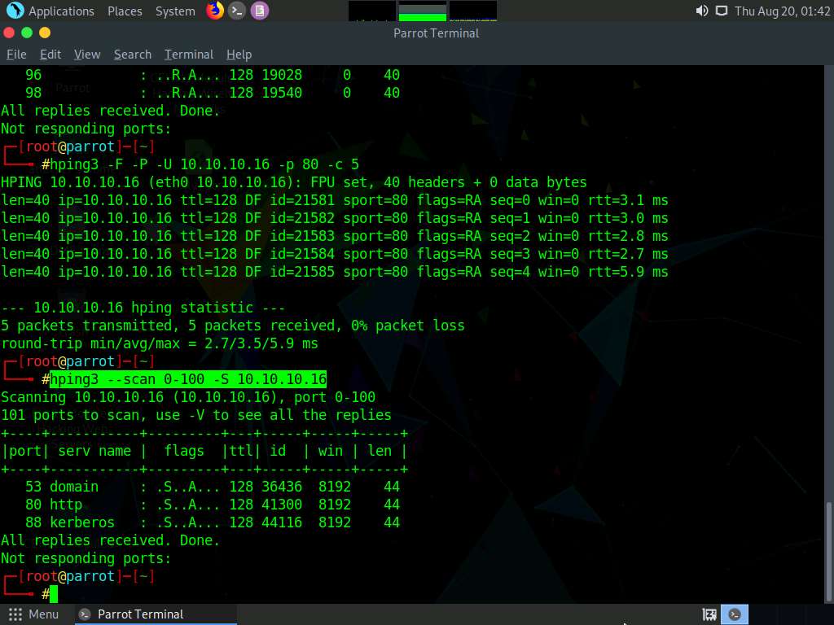
Task: Click the Parrot Terminal window title
Action: [x=437, y=33]
